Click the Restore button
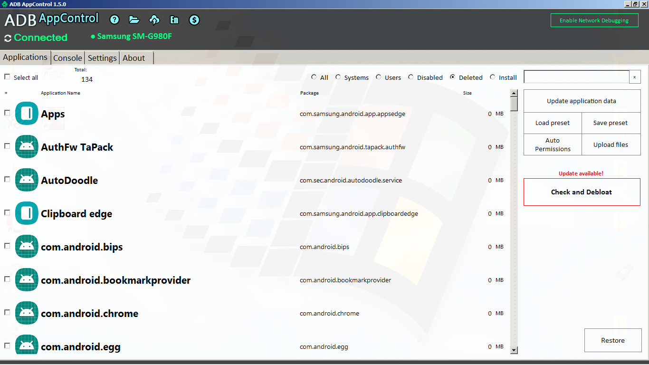This screenshot has width=649, height=365. 613,340
